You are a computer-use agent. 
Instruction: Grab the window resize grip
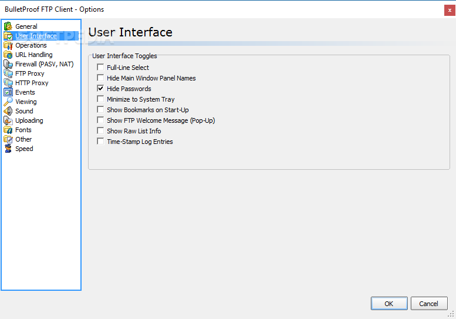point(451,314)
